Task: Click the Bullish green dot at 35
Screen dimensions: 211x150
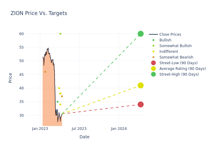Action: pyautogui.click(x=58, y=102)
